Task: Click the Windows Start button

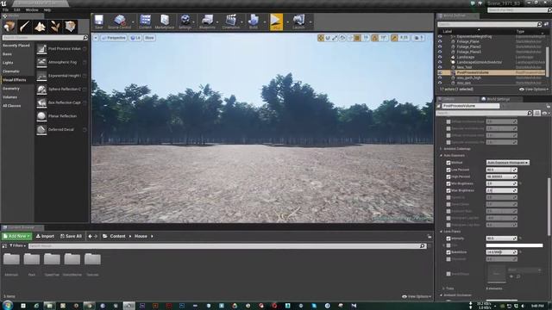Action: (8, 305)
